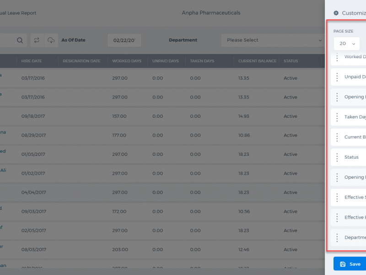Open the Page Size dropdown showing 20
This screenshot has height=275, width=366.
347,44
